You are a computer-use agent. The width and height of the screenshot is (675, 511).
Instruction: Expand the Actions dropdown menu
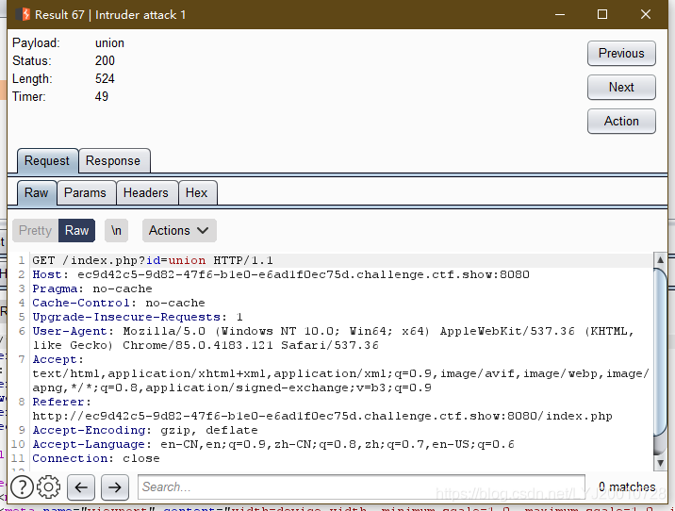tap(179, 230)
